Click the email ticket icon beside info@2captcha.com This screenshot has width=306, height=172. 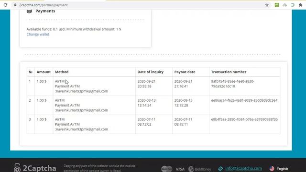(220, 169)
